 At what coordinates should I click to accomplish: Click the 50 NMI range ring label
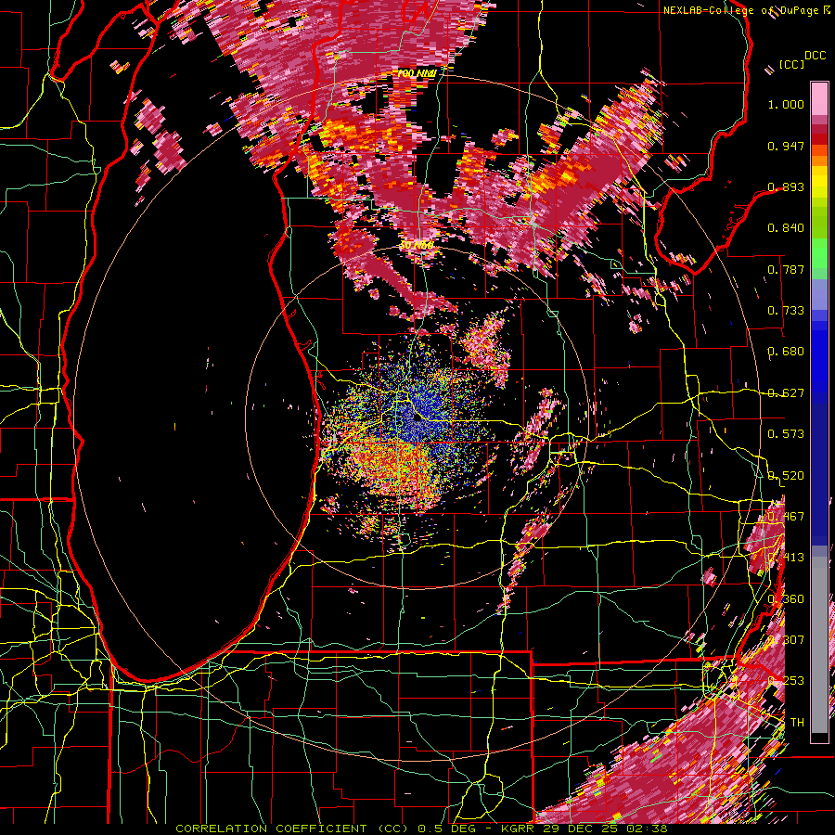(417, 246)
